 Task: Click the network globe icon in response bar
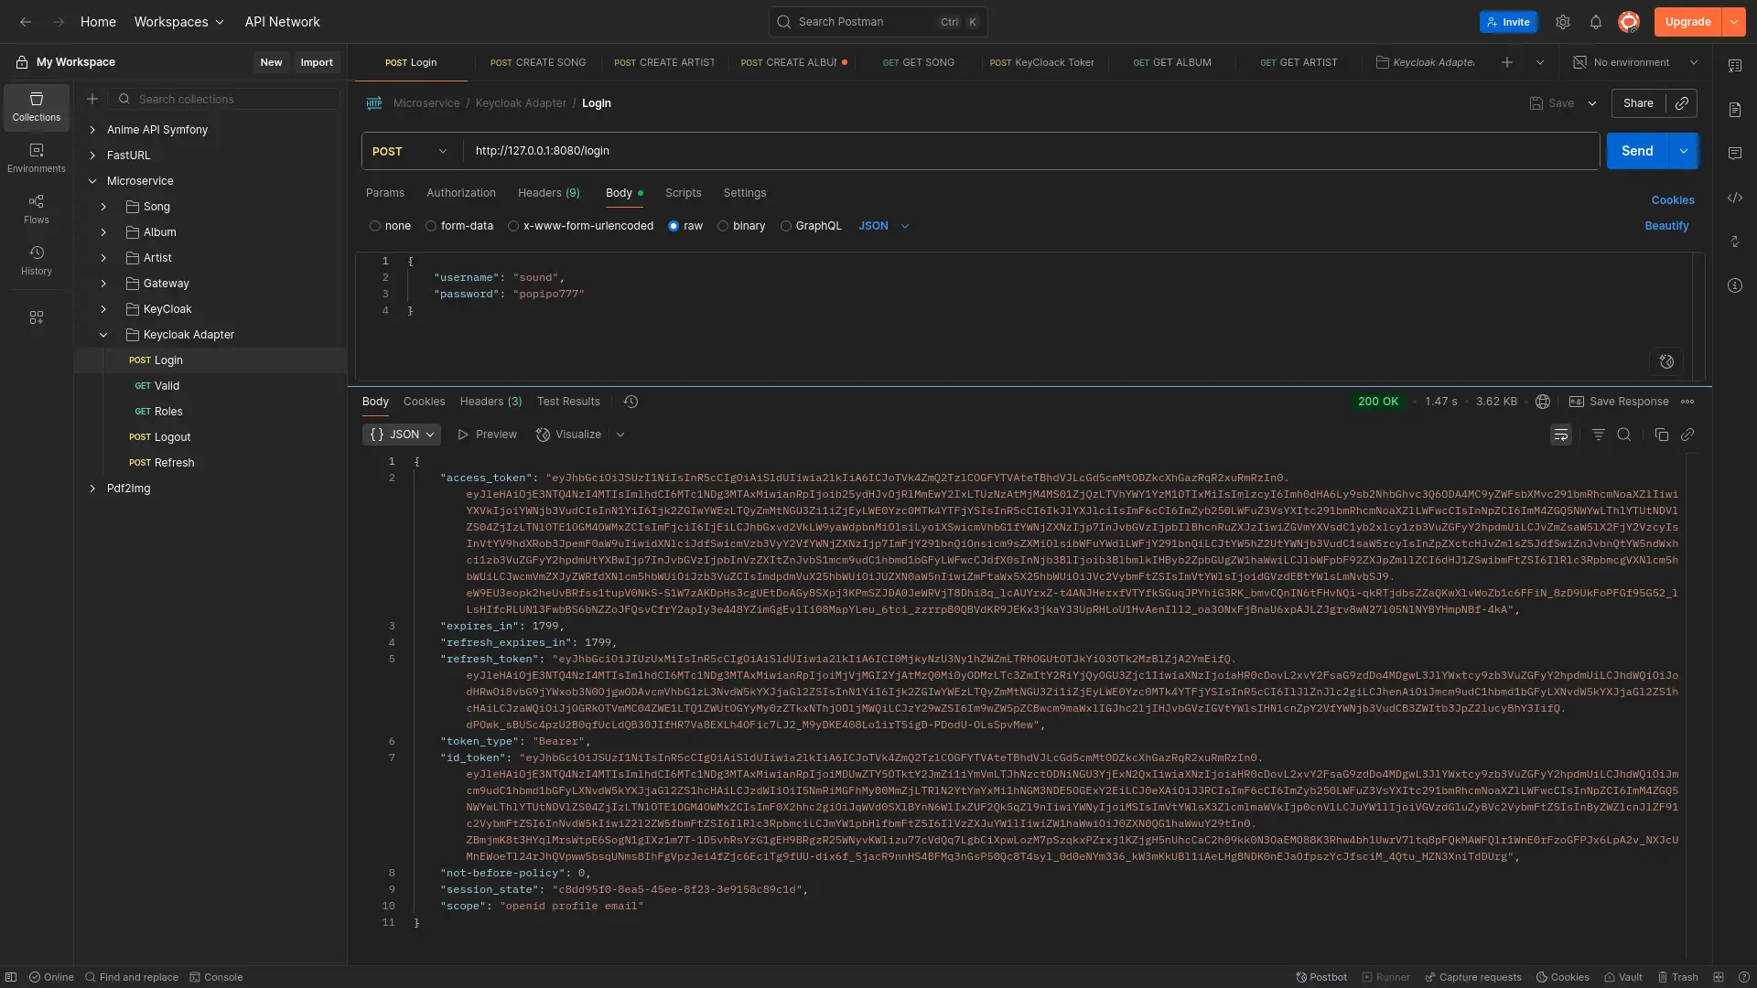click(x=1543, y=402)
